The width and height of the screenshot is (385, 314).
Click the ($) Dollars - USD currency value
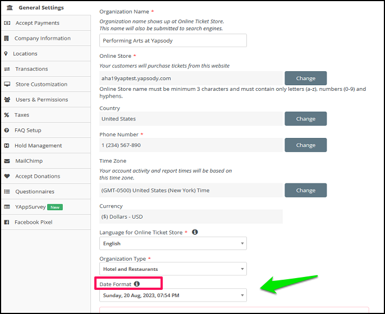(x=191, y=216)
